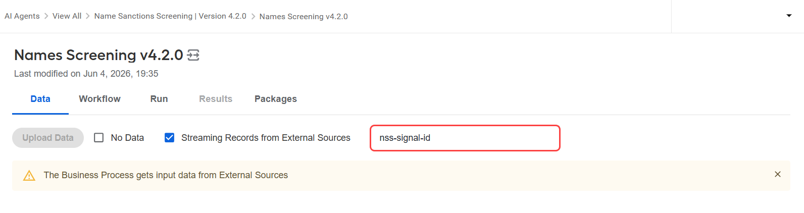The height and width of the screenshot is (213, 804).
Task: Select the Packages tab
Action: 276,99
